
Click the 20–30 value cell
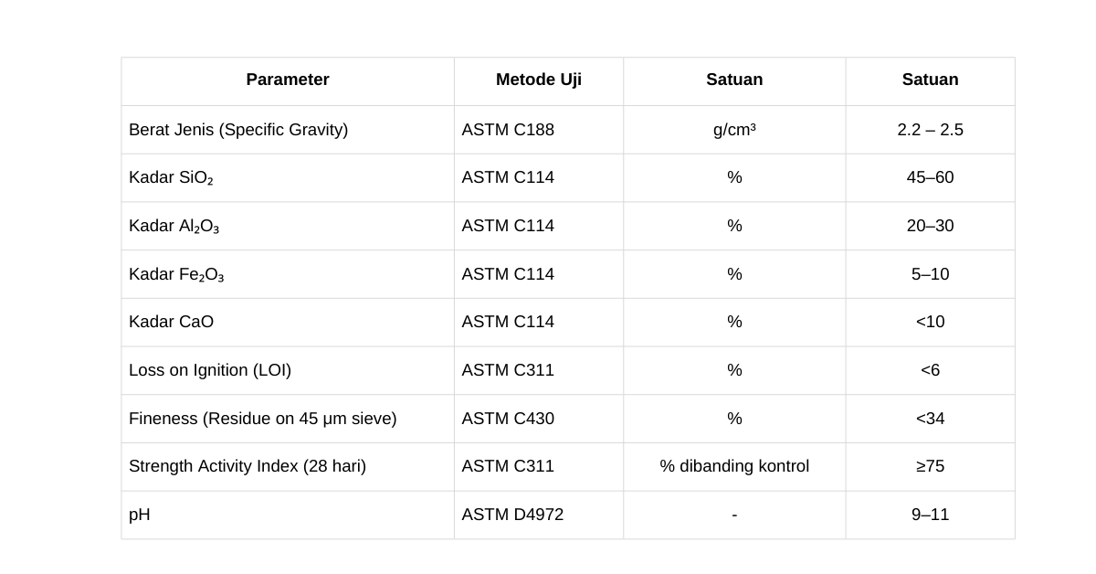[x=930, y=226]
